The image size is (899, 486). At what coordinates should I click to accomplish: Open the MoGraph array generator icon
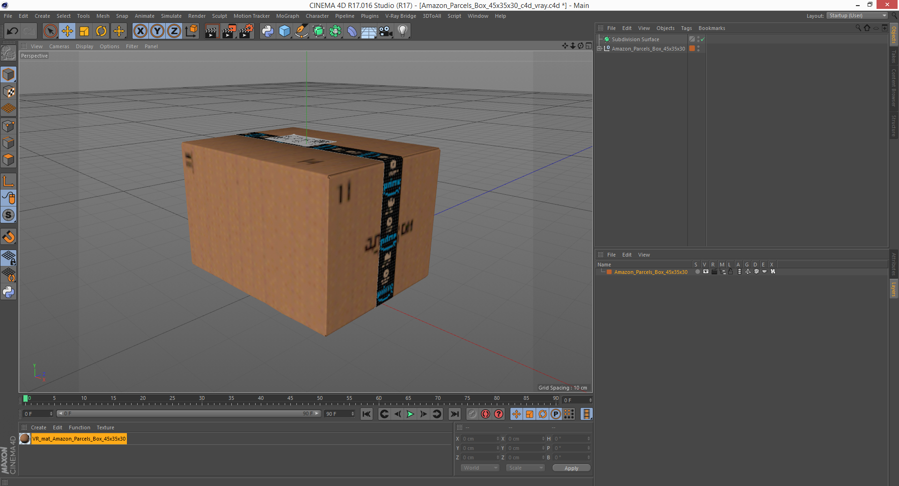point(335,31)
